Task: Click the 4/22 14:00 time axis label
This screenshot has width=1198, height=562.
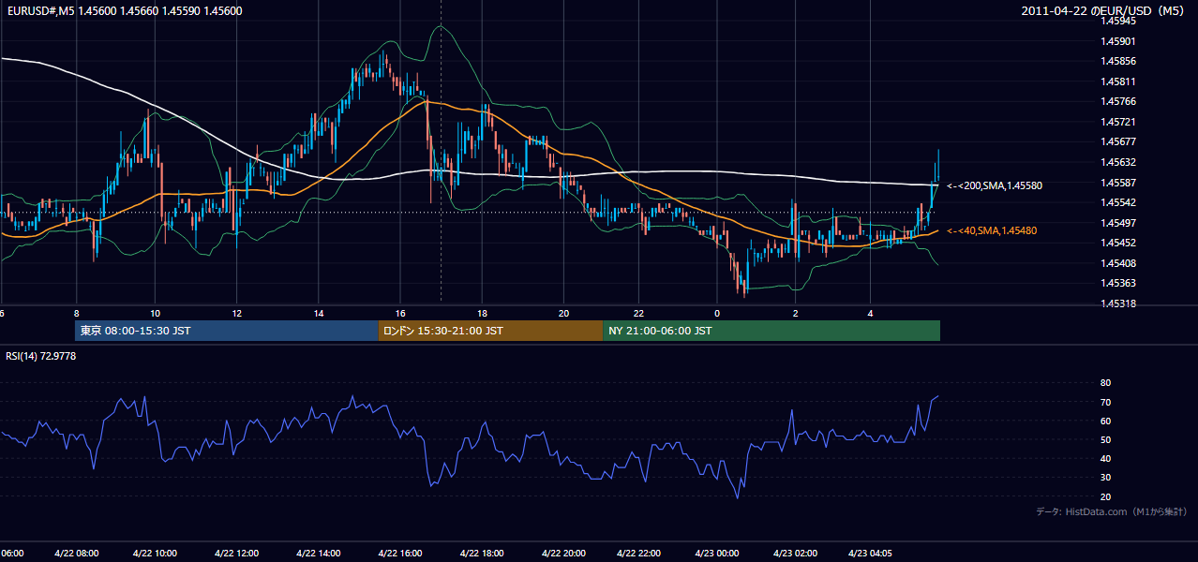Action: 318,553
